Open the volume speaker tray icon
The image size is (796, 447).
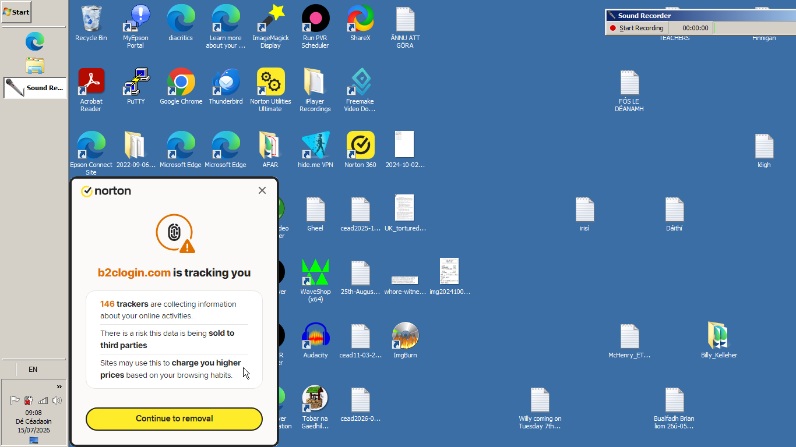coord(57,400)
